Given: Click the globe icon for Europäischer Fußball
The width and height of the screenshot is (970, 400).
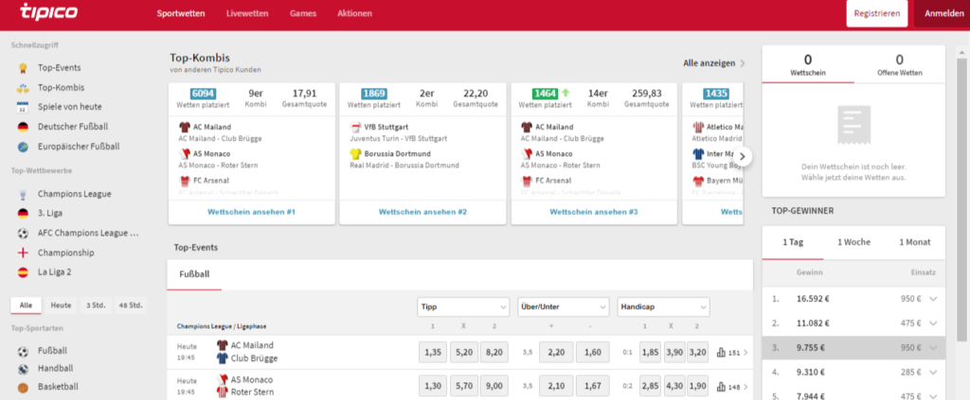Looking at the screenshot, I should click(23, 147).
